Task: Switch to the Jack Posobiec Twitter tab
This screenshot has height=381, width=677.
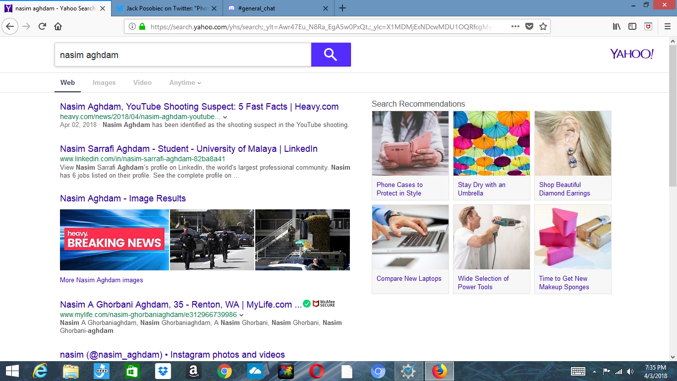Action: [x=166, y=8]
